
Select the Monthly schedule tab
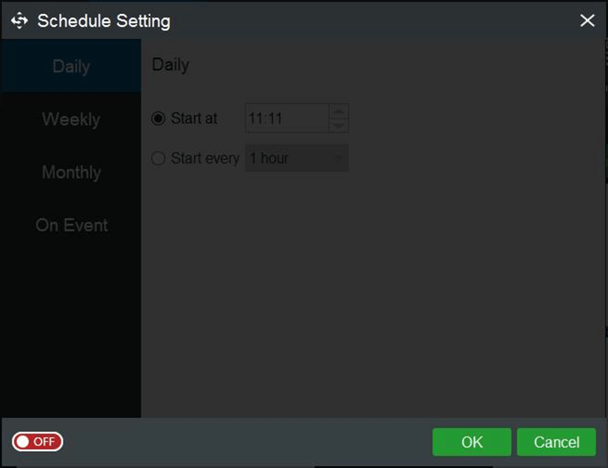[x=71, y=172]
